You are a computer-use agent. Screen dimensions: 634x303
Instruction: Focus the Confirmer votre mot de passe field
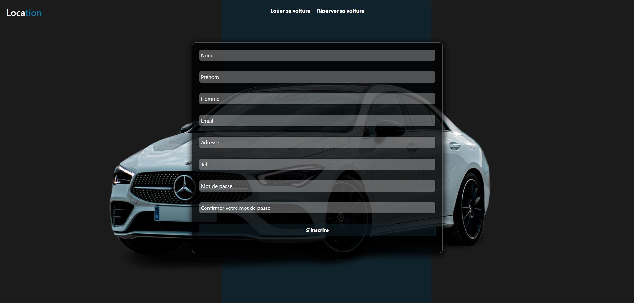click(317, 208)
